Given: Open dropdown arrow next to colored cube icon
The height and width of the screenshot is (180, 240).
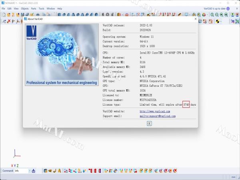Looking at the screenshot, I should pos(207,15).
